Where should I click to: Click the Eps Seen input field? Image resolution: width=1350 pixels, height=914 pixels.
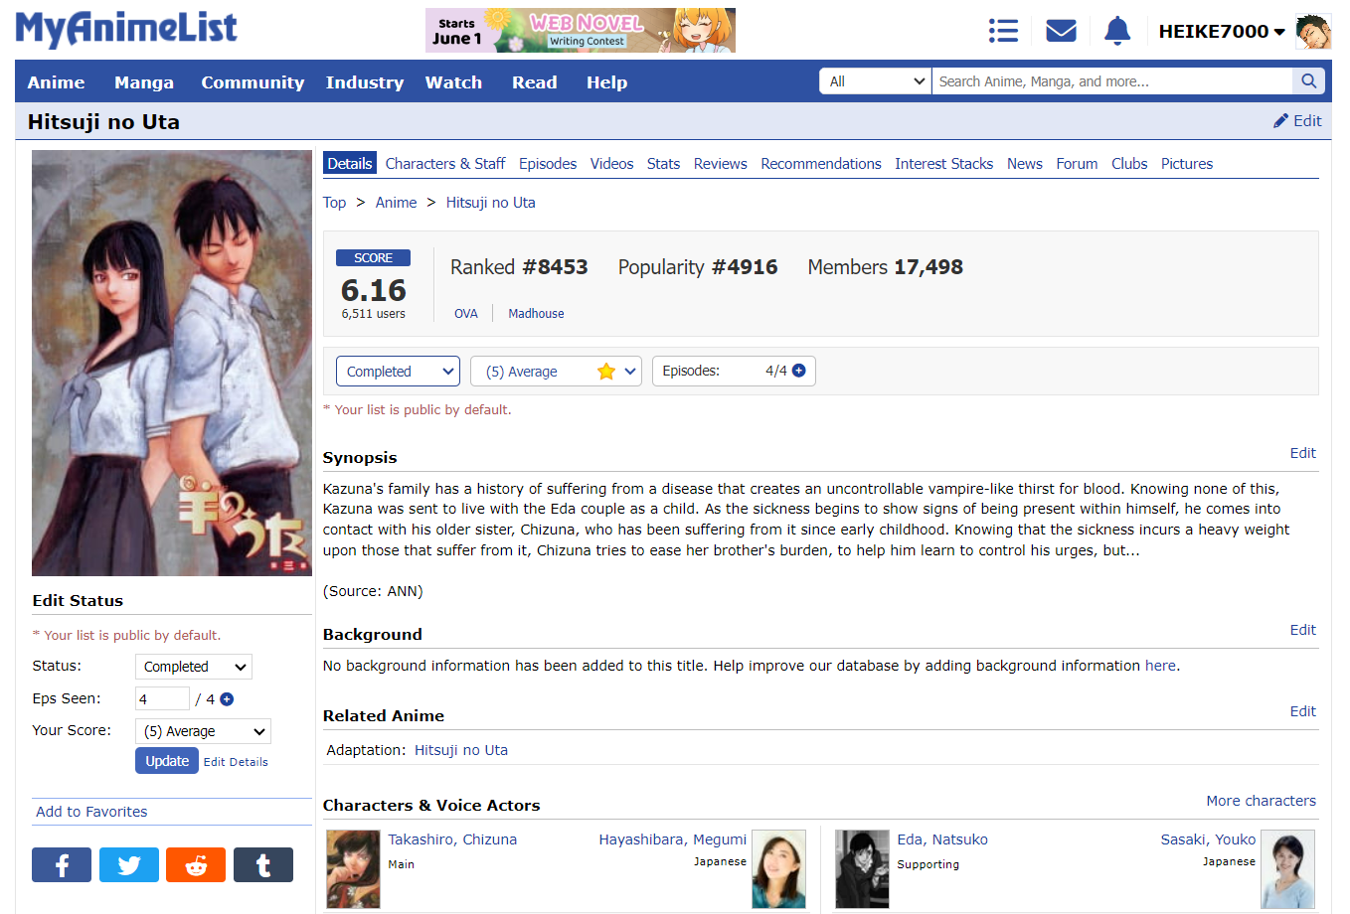tap(161, 699)
